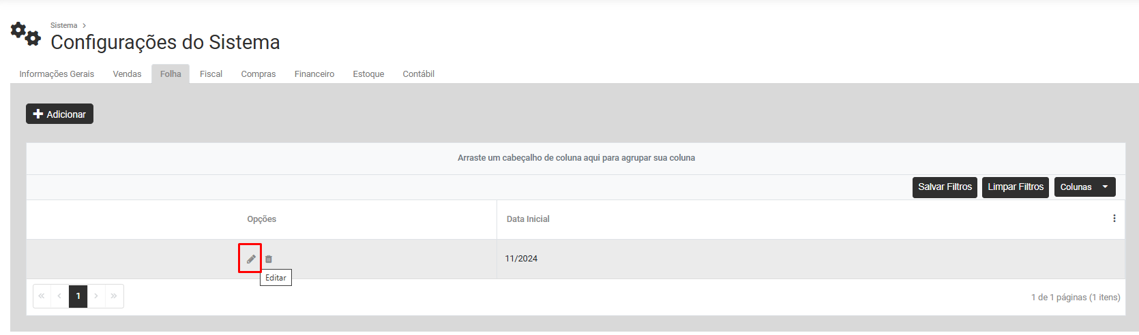Go to the first page arrow

(42, 296)
